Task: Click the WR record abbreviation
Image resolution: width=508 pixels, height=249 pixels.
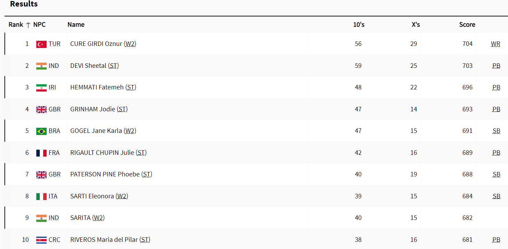Action: [495, 44]
